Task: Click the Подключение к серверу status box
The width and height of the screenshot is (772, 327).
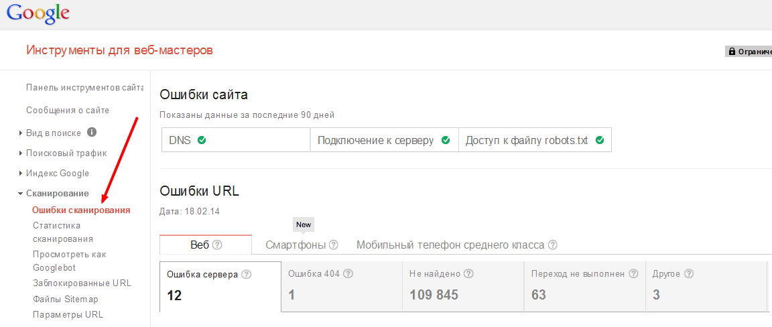Action: (384, 140)
